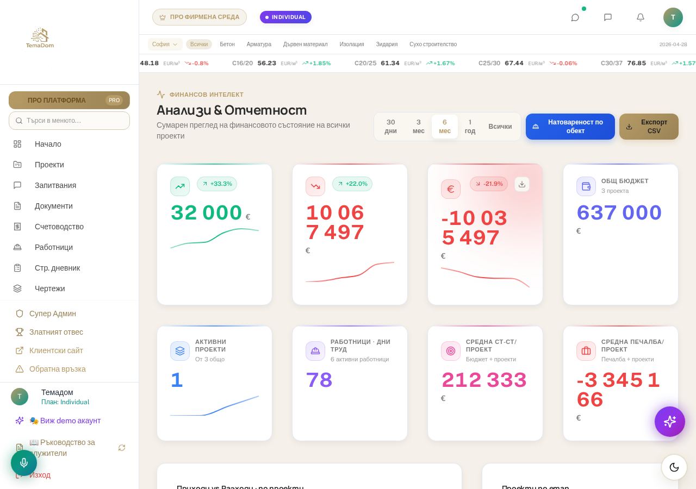This screenshot has width=696, height=489.
Task: Click the ПРО ФИРМЕНА СРЕДА badge
Action: click(x=200, y=17)
